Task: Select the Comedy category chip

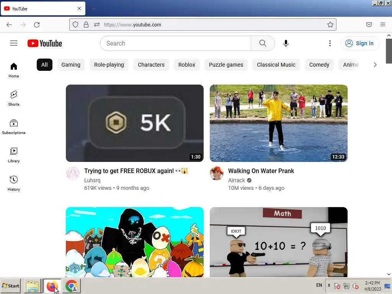Action: 319,65
